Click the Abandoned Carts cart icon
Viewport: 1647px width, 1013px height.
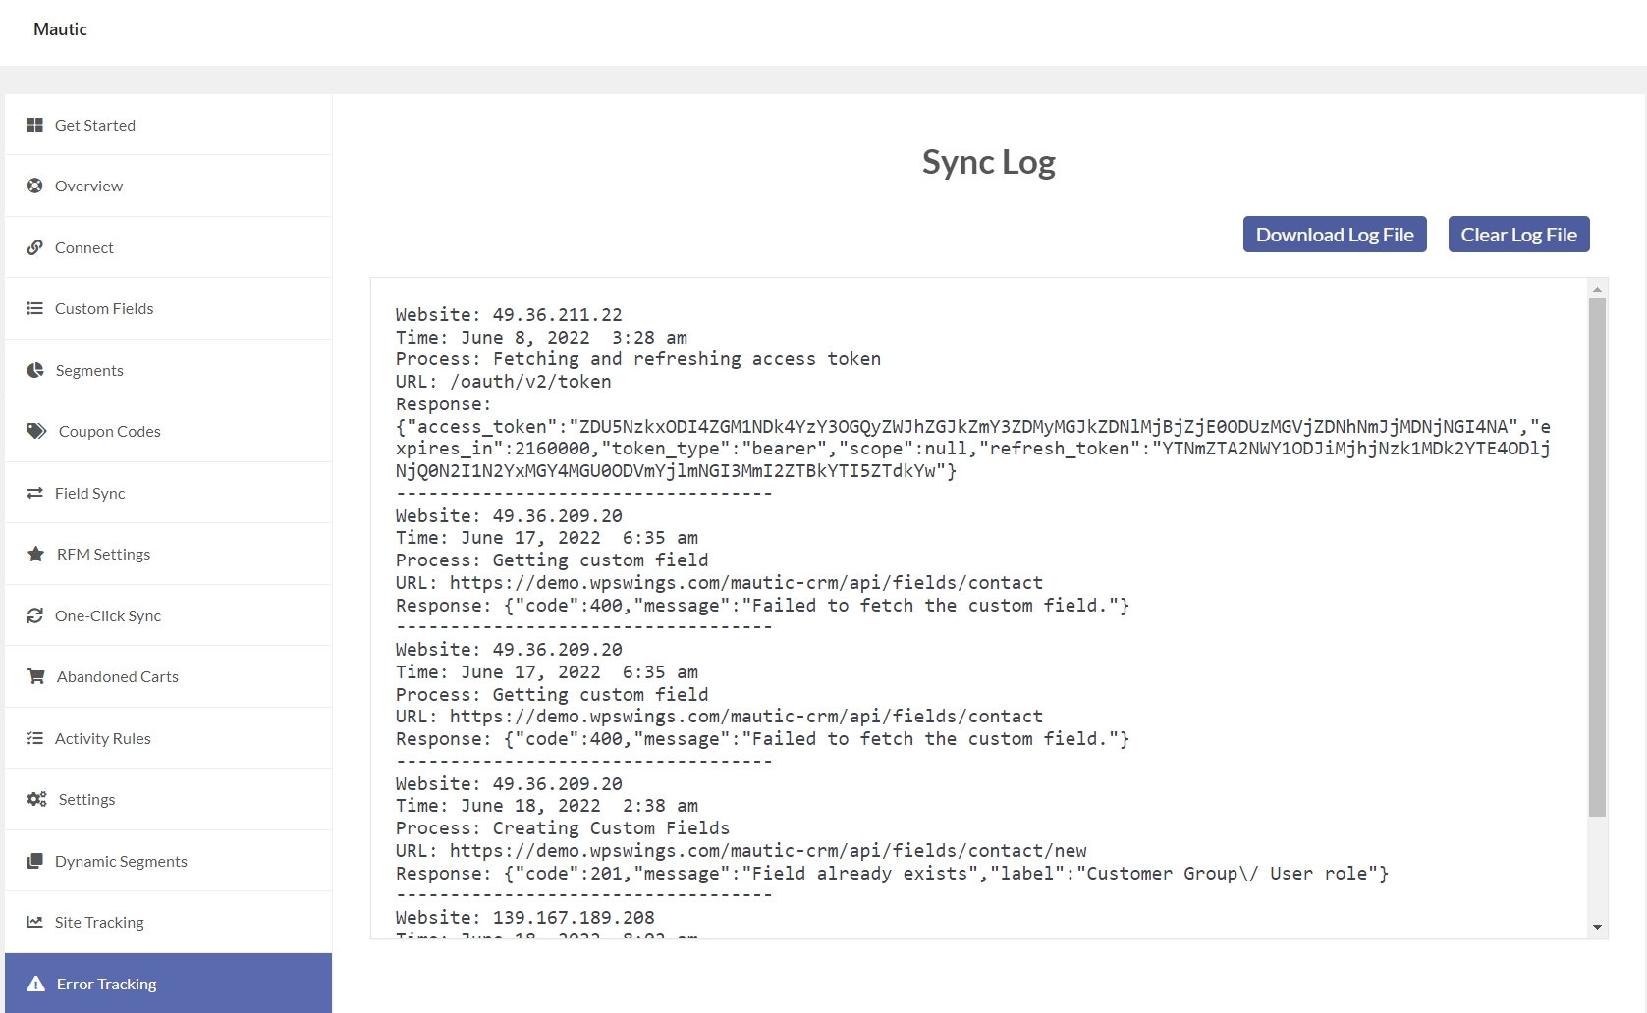tap(36, 676)
